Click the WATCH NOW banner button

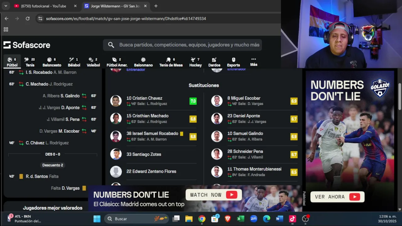(x=214, y=195)
